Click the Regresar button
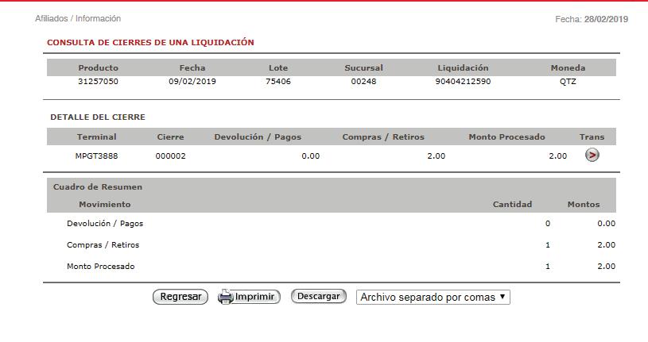Screen dimensions: 648x342 coord(180,297)
